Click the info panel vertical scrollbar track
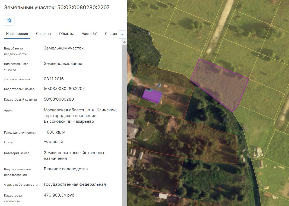This screenshot has height=206, width=289. 124,125
